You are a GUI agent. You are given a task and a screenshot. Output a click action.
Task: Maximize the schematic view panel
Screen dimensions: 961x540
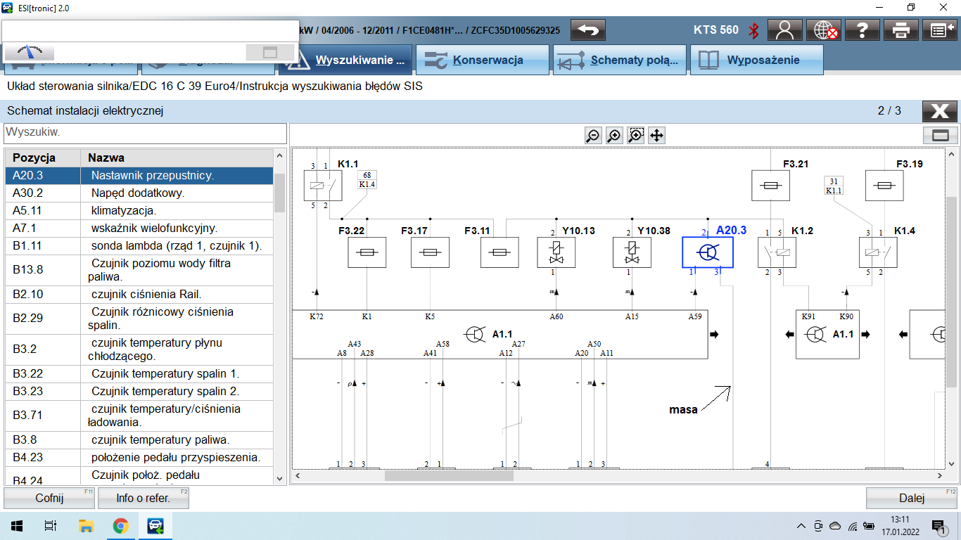[x=940, y=135]
